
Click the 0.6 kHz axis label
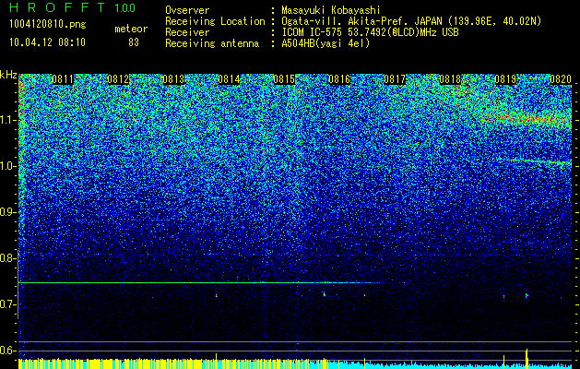point(7,351)
